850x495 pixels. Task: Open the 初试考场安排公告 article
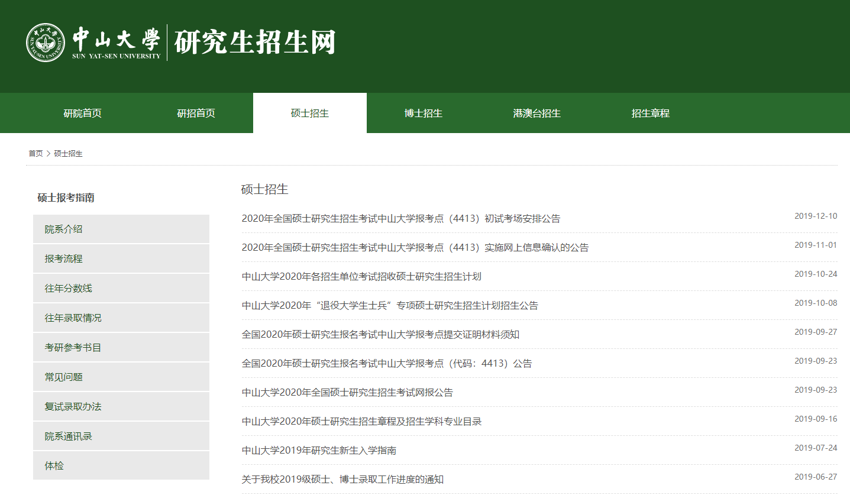click(401, 218)
